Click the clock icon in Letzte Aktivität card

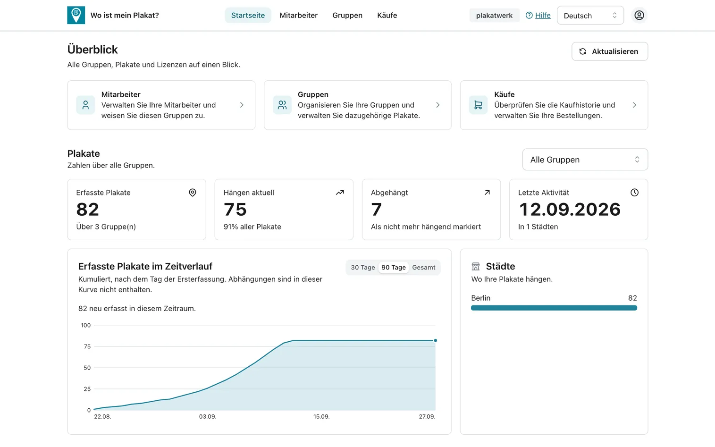(634, 193)
